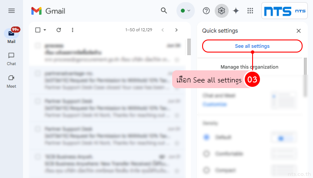Open the Google apps grid

[250, 11]
